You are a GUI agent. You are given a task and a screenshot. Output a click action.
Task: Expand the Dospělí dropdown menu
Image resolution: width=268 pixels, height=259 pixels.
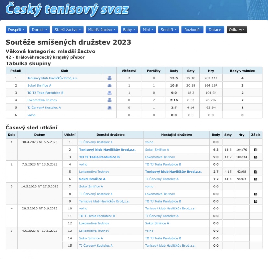click(x=16, y=30)
